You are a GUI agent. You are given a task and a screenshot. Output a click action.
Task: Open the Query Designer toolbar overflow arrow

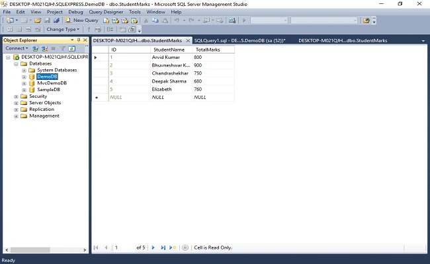(x=140, y=30)
